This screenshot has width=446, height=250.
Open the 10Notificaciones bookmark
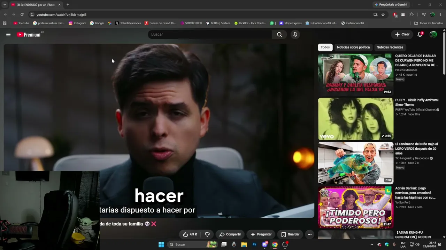coord(128,23)
